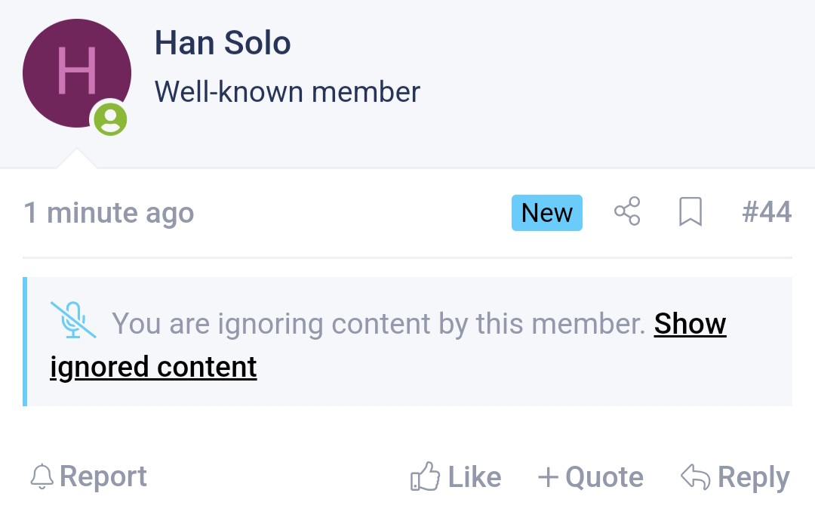
Task: Click the plus icon beside Quote
Action: click(548, 477)
